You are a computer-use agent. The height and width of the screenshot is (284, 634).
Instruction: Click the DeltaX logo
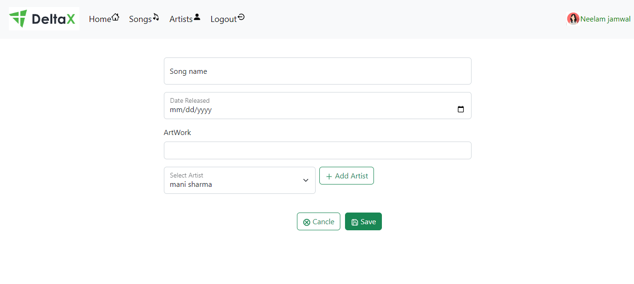[x=43, y=18]
